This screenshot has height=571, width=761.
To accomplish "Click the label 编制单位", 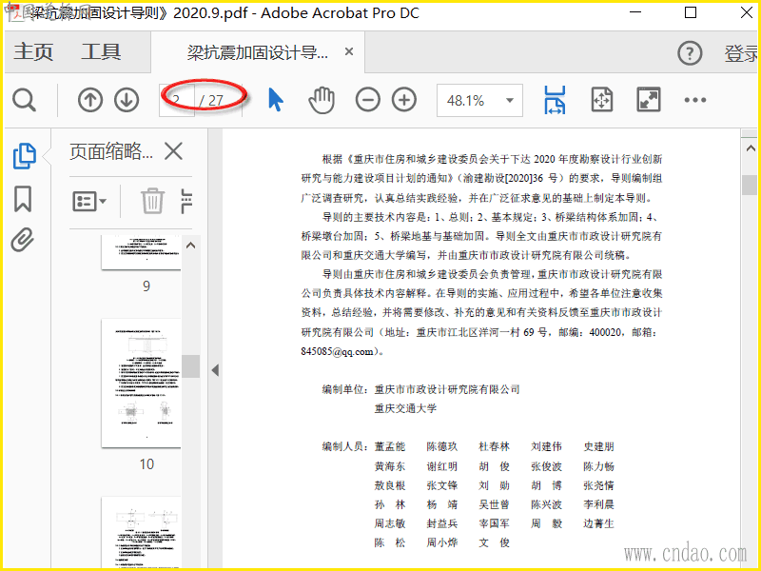I will pos(343,389).
